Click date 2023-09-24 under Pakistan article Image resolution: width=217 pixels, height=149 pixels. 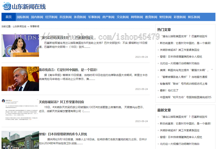click(141, 57)
